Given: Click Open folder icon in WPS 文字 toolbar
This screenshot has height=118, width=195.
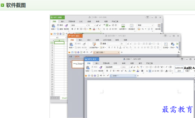Looking at the screenshot, I should (86, 76).
